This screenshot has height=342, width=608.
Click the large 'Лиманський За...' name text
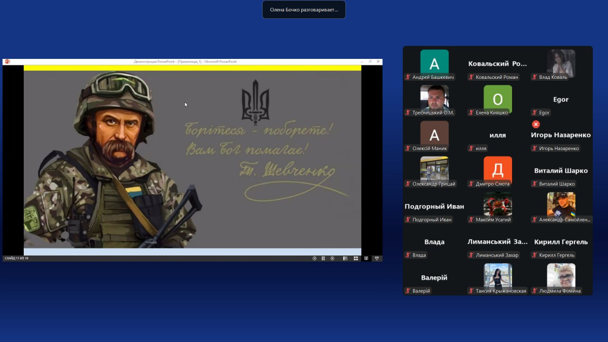point(498,242)
